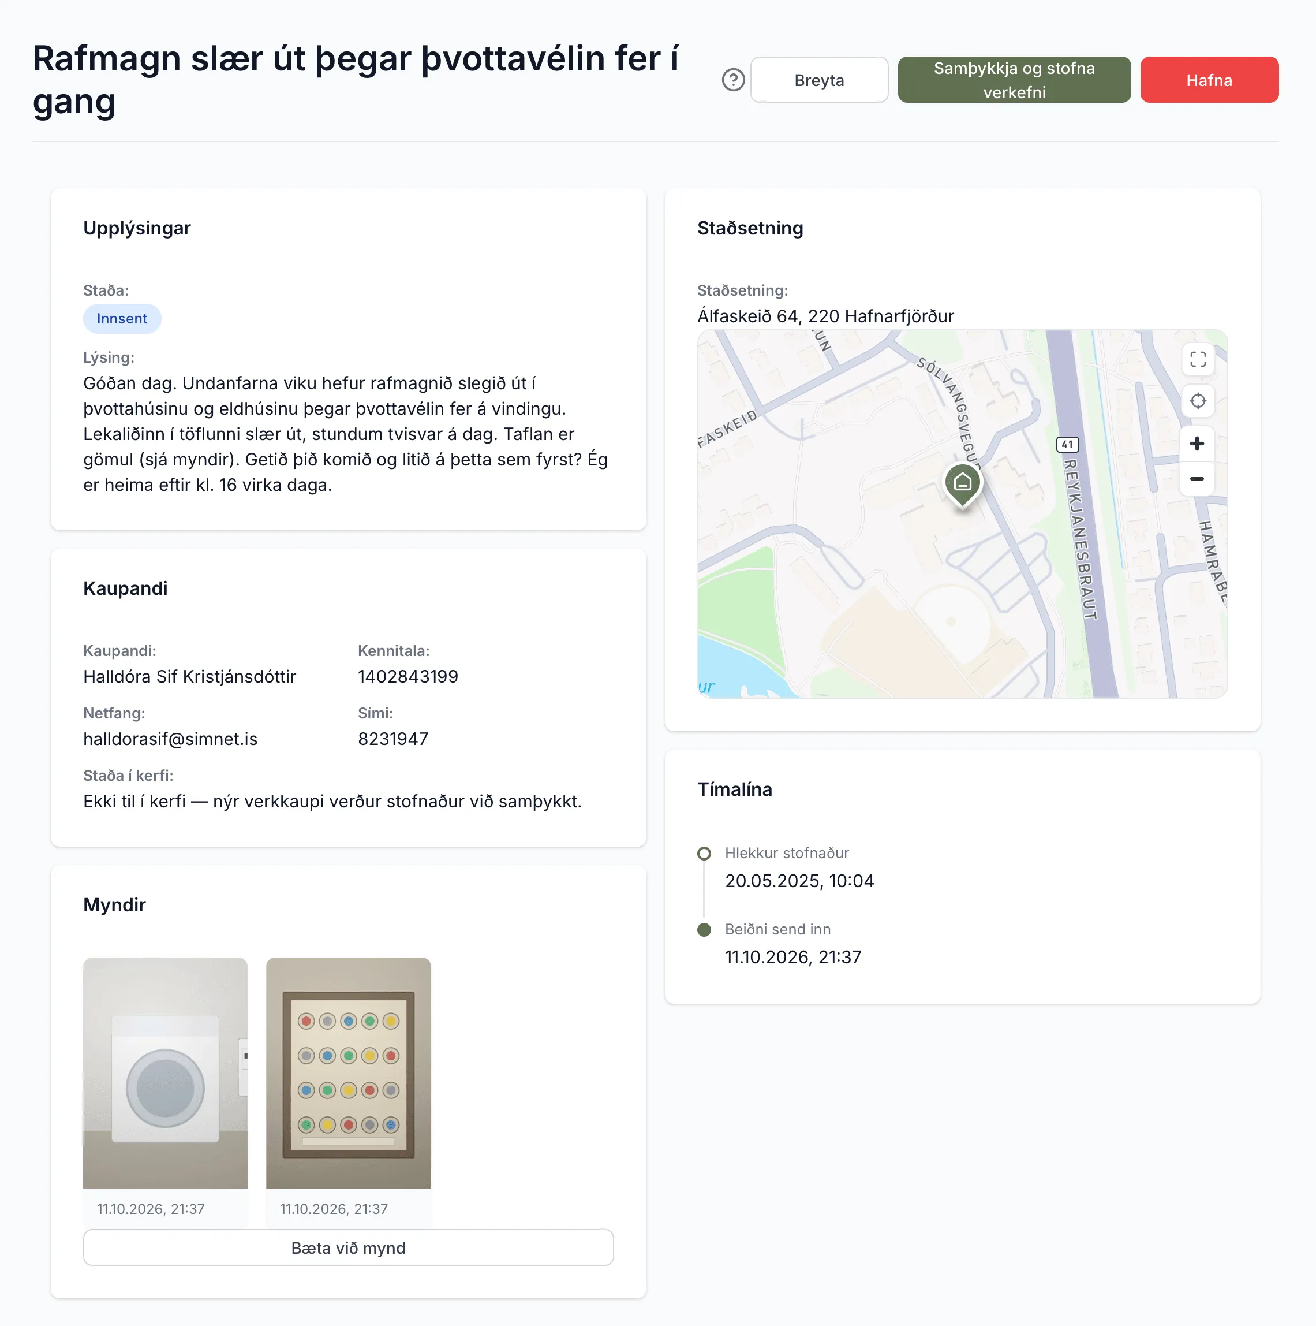Click the phone number 8231947

point(393,739)
